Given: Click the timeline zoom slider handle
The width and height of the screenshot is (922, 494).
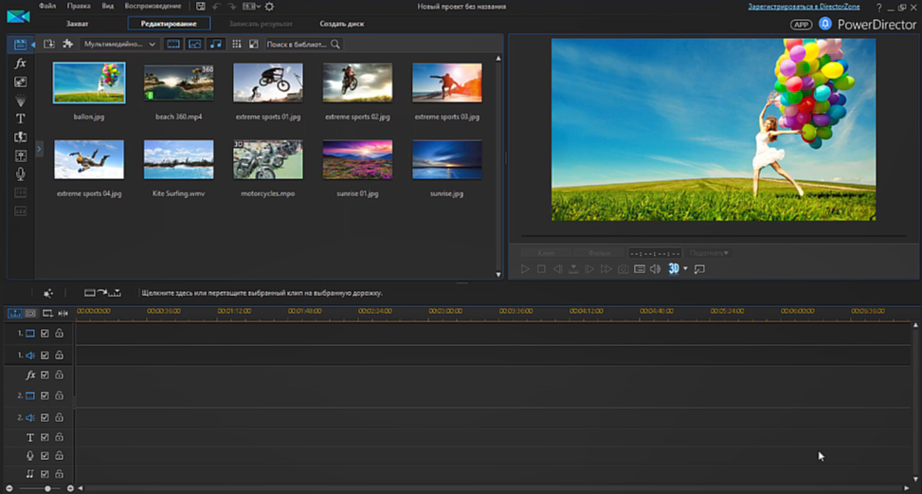Looking at the screenshot, I should click(47, 488).
